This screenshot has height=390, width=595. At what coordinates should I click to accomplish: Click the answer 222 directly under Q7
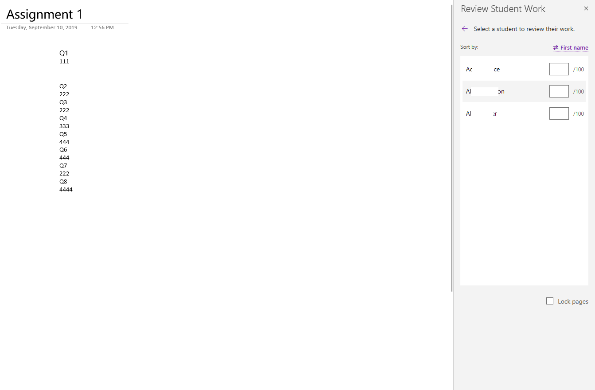(64, 174)
